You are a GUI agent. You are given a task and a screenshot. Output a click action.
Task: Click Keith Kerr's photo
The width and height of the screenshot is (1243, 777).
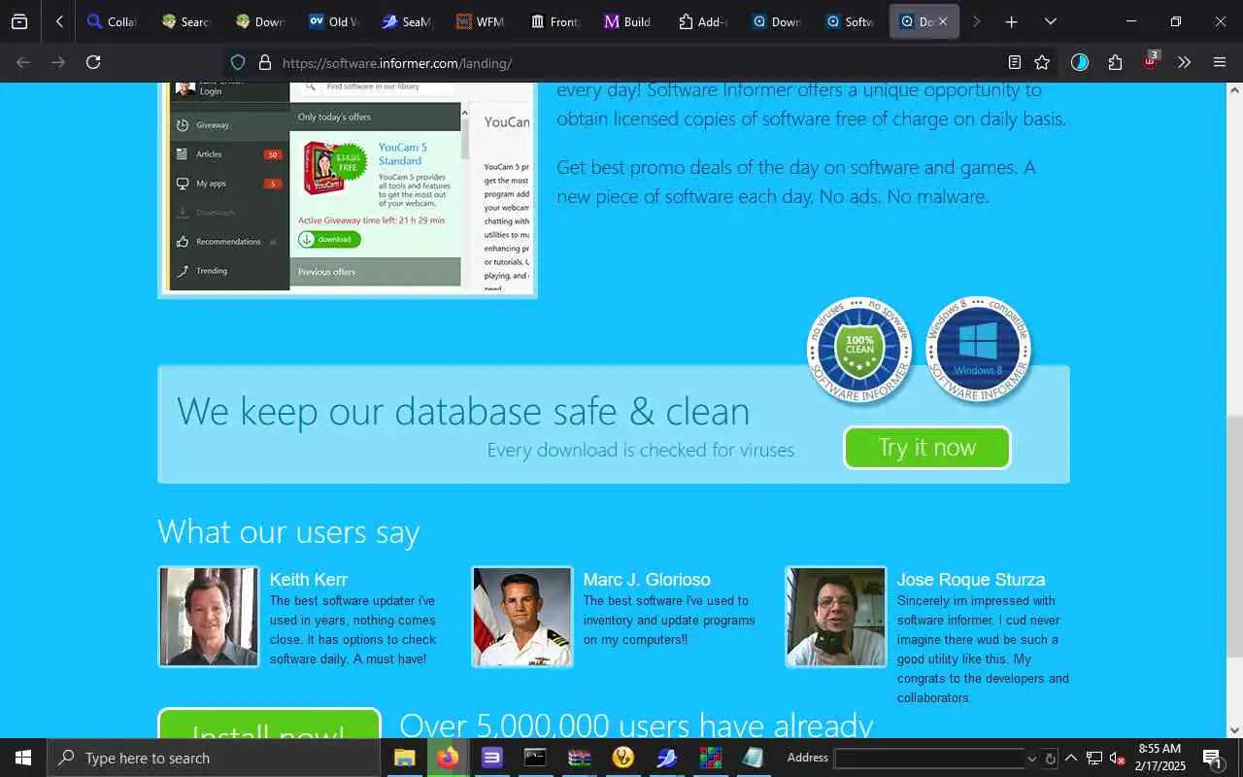pyautogui.click(x=209, y=617)
